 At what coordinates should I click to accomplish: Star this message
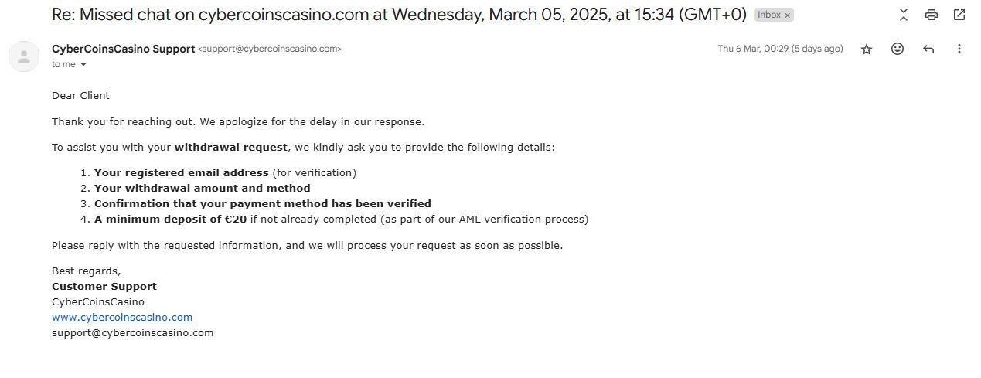[867, 49]
